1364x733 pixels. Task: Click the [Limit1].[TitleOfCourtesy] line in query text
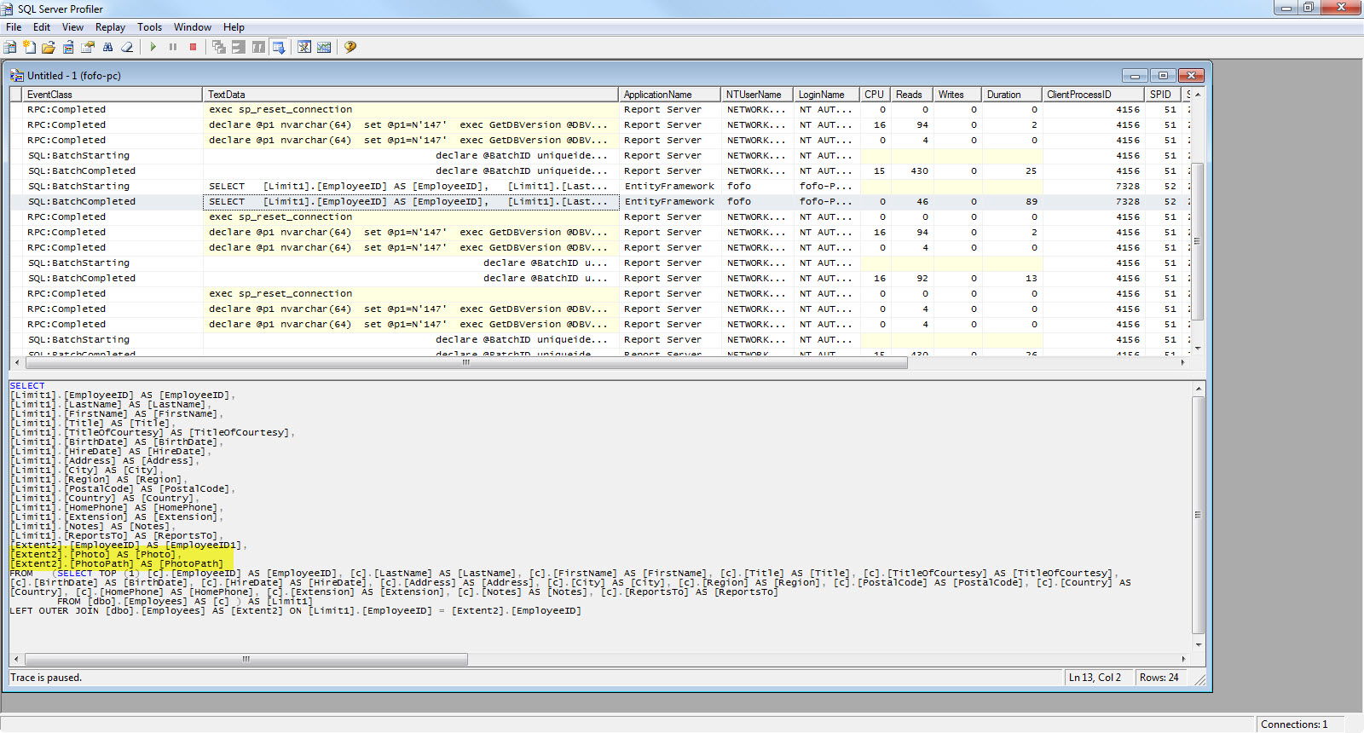152,432
